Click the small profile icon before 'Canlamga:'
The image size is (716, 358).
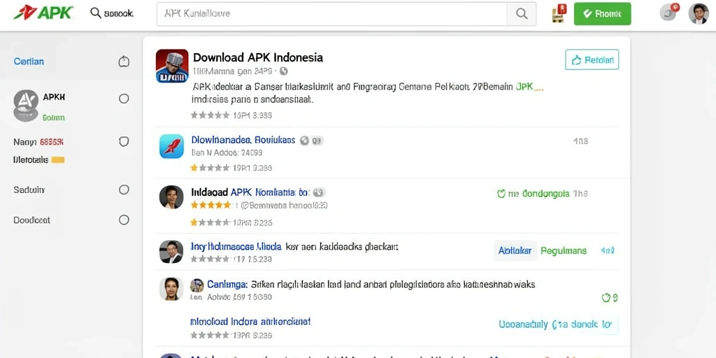[x=196, y=285]
